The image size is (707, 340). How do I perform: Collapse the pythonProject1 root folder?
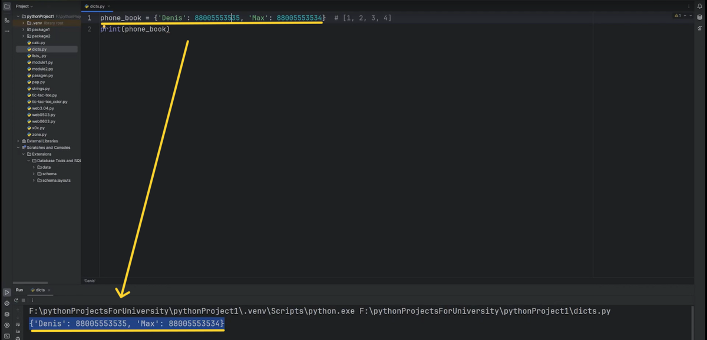[18, 16]
